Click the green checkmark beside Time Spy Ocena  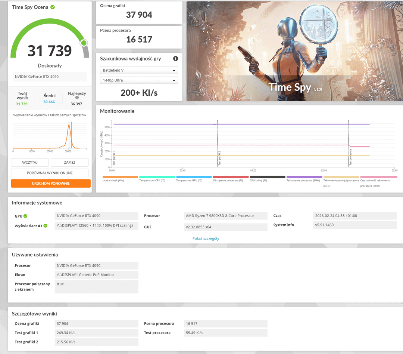(53, 7)
